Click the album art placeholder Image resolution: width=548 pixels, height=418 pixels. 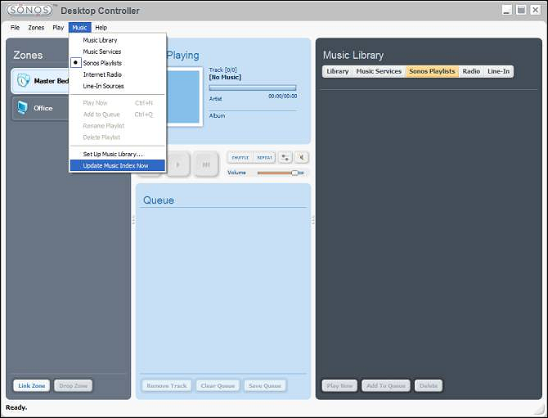point(183,97)
